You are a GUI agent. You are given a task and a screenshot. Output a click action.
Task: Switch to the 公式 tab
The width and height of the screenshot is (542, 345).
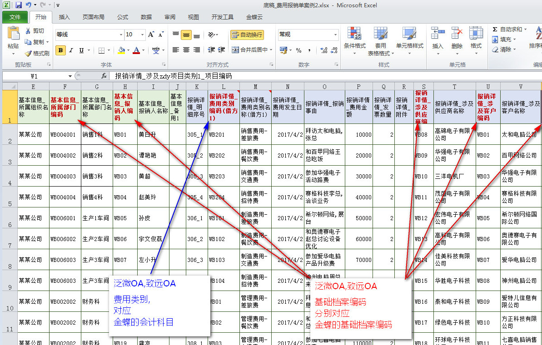coord(123,17)
